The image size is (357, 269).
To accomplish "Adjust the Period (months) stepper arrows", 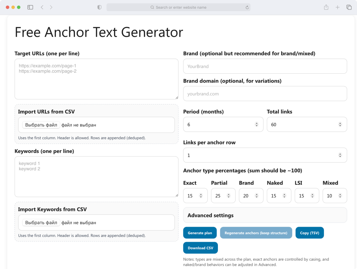I will (x=257, y=124).
